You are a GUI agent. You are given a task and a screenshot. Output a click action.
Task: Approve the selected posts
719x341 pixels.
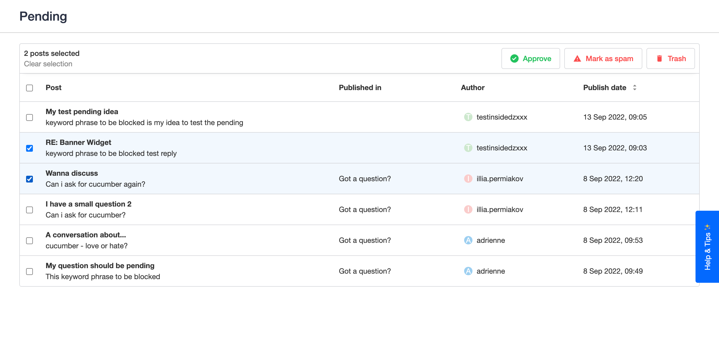(531, 59)
